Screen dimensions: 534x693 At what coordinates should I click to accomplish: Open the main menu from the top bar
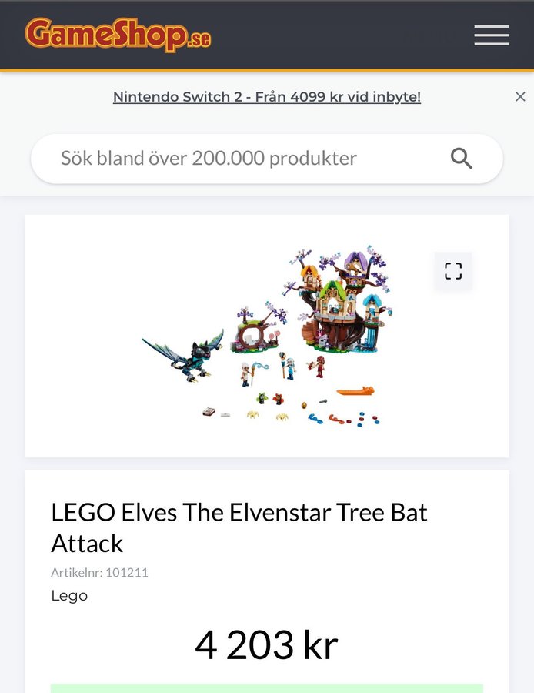(x=491, y=35)
